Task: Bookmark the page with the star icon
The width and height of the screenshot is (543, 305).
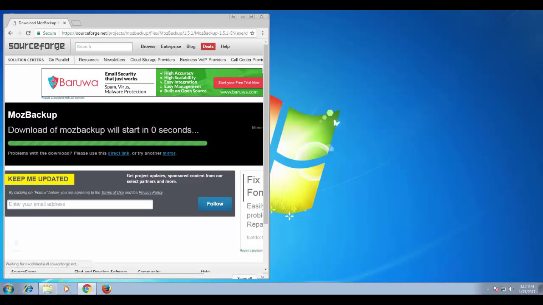Action: pos(252,33)
